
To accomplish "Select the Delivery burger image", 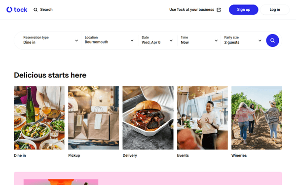I will pos(148,118).
